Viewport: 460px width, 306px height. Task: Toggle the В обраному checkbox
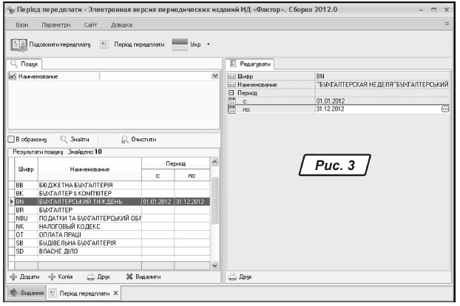click(10, 138)
